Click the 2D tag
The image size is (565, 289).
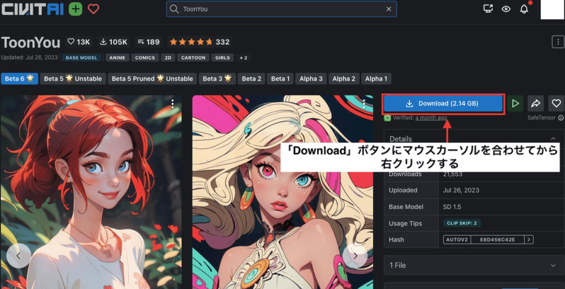click(x=168, y=58)
